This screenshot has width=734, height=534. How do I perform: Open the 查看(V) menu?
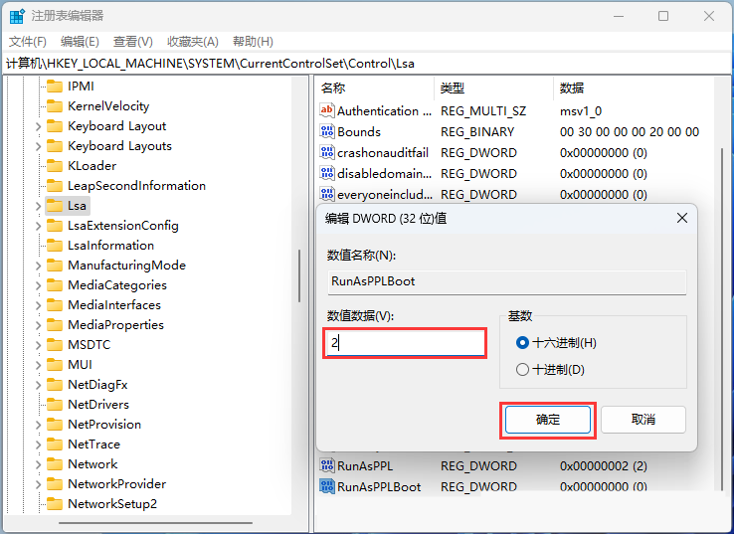coord(133,42)
